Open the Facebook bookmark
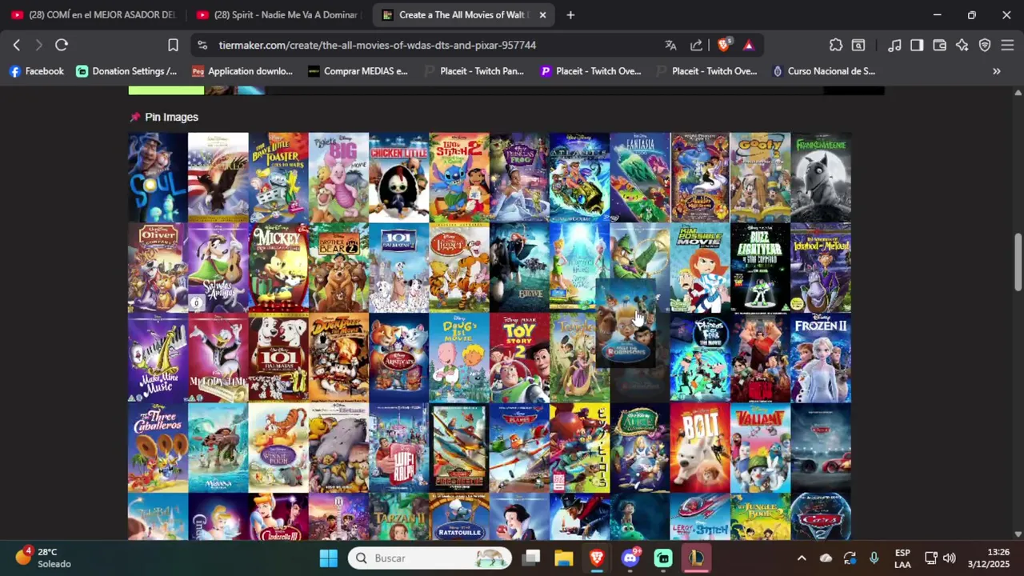This screenshot has width=1024, height=576. point(37,71)
